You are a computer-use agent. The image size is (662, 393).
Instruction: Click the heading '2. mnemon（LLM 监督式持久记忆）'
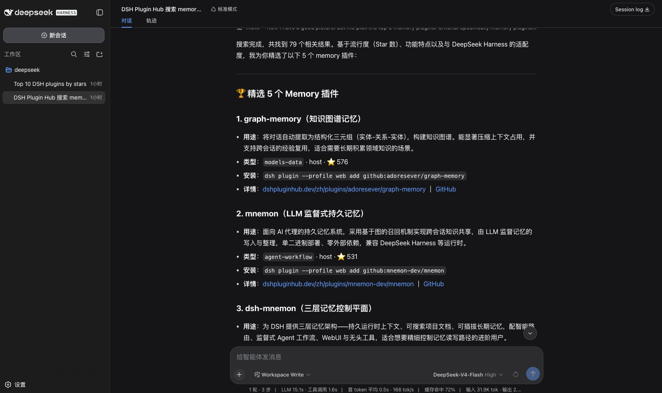pos(301,214)
